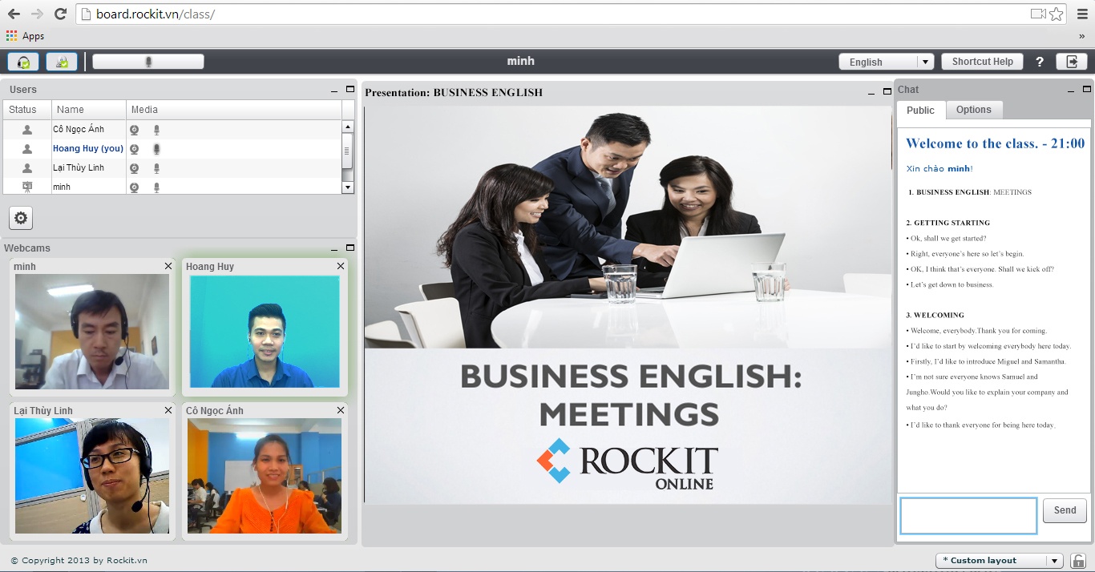Image resolution: width=1095 pixels, height=572 pixels.
Task: Click the microphone mute bar in toolbar
Action: click(148, 62)
